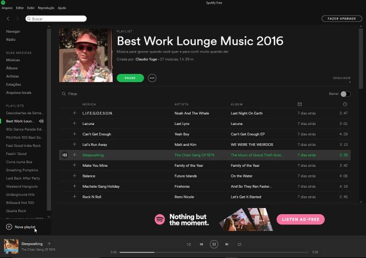Expand sidebar playlists down chevron
Image resolution: width=366 pixels, height=258 pixels.
[49, 217]
